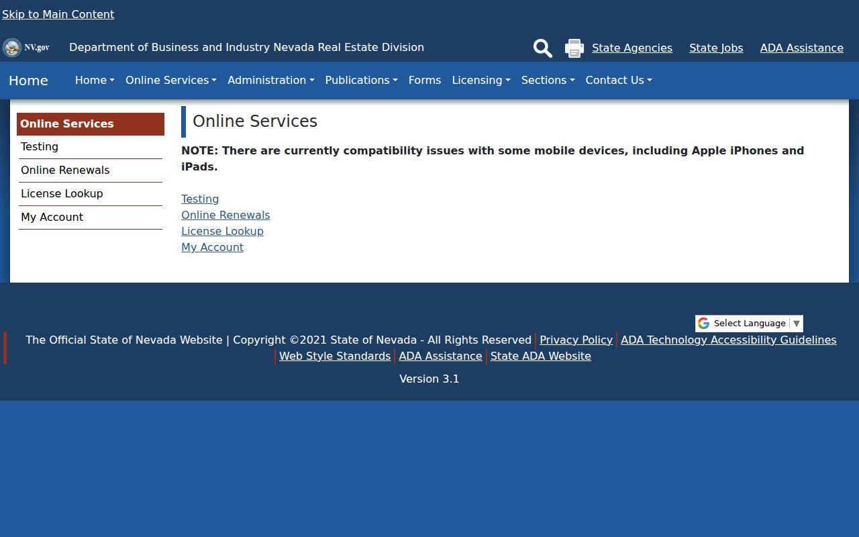The image size is (859, 537).
Task: Follow the Testing link in main content
Action: [x=200, y=199]
